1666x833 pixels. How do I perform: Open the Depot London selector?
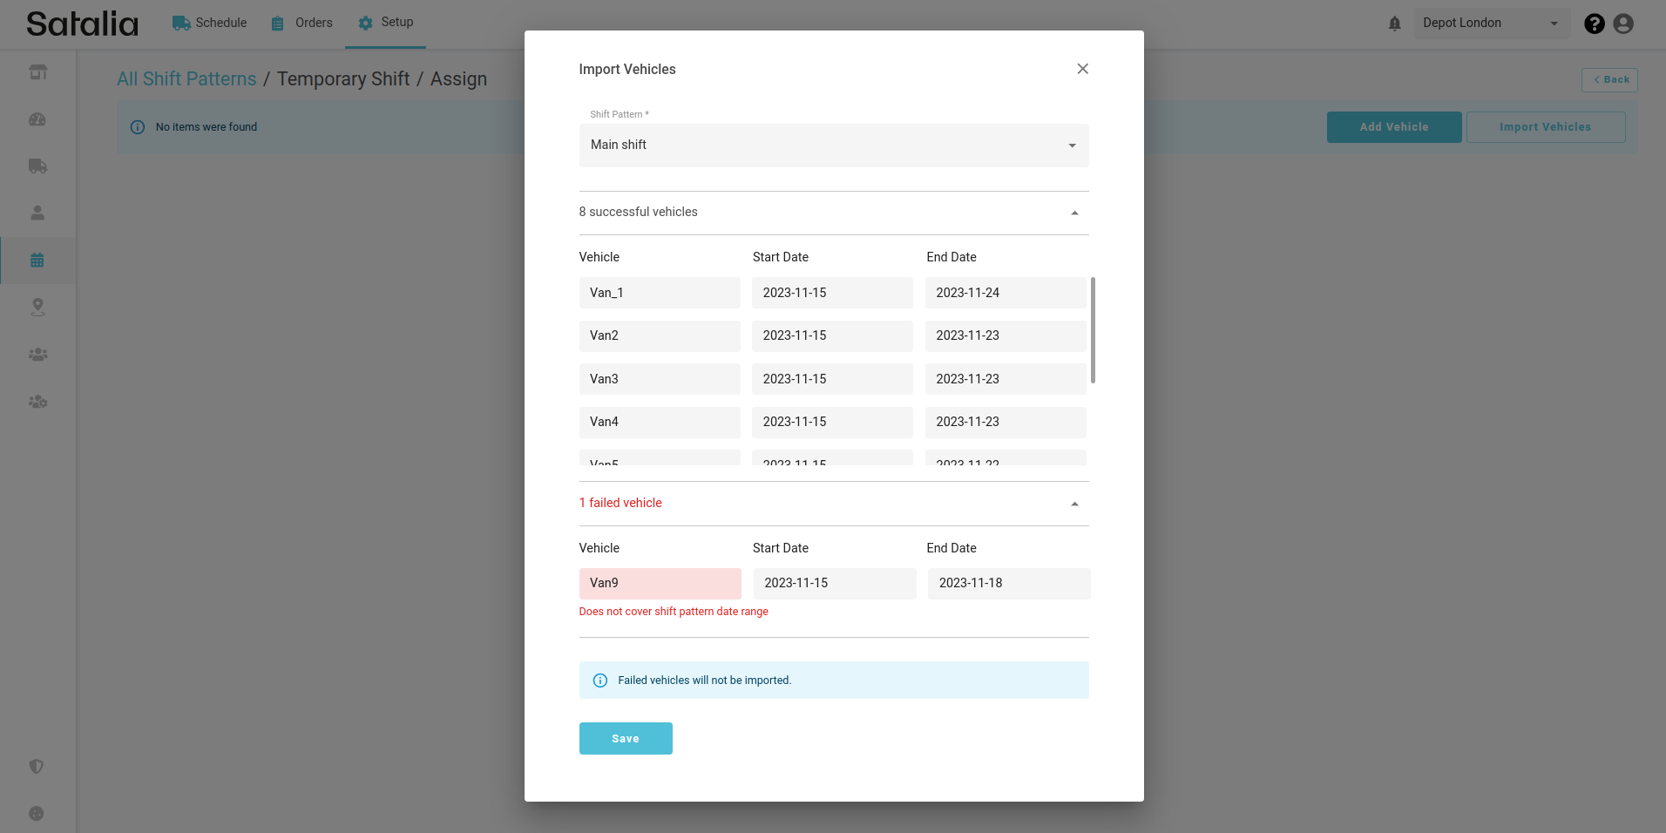point(1490,24)
